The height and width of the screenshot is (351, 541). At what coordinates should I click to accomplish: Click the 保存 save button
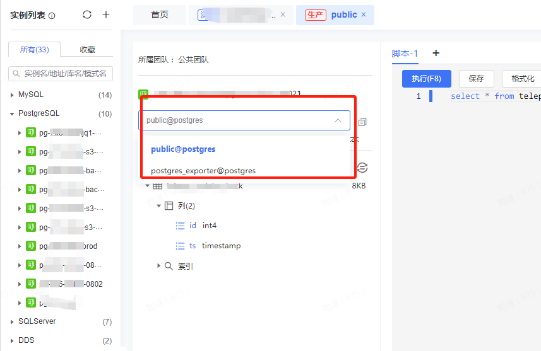pos(476,79)
